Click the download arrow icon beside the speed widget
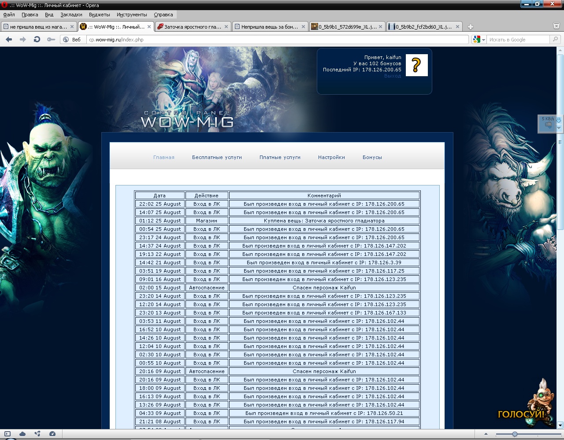Viewport: 564px width, 440px height. point(559,120)
